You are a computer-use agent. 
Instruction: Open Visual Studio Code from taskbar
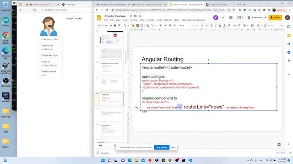pyautogui.click(x=190, y=160)
